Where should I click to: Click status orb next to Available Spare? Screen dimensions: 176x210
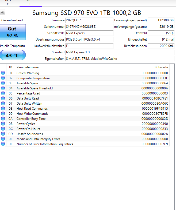click(x=3, y=83)
